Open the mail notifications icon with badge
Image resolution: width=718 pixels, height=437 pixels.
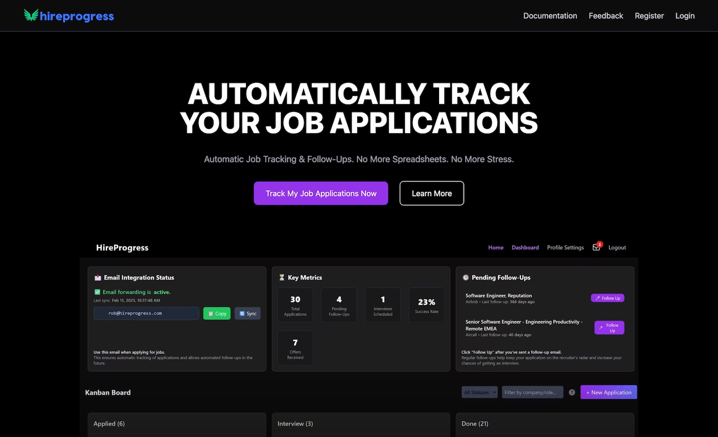[596, 247]
